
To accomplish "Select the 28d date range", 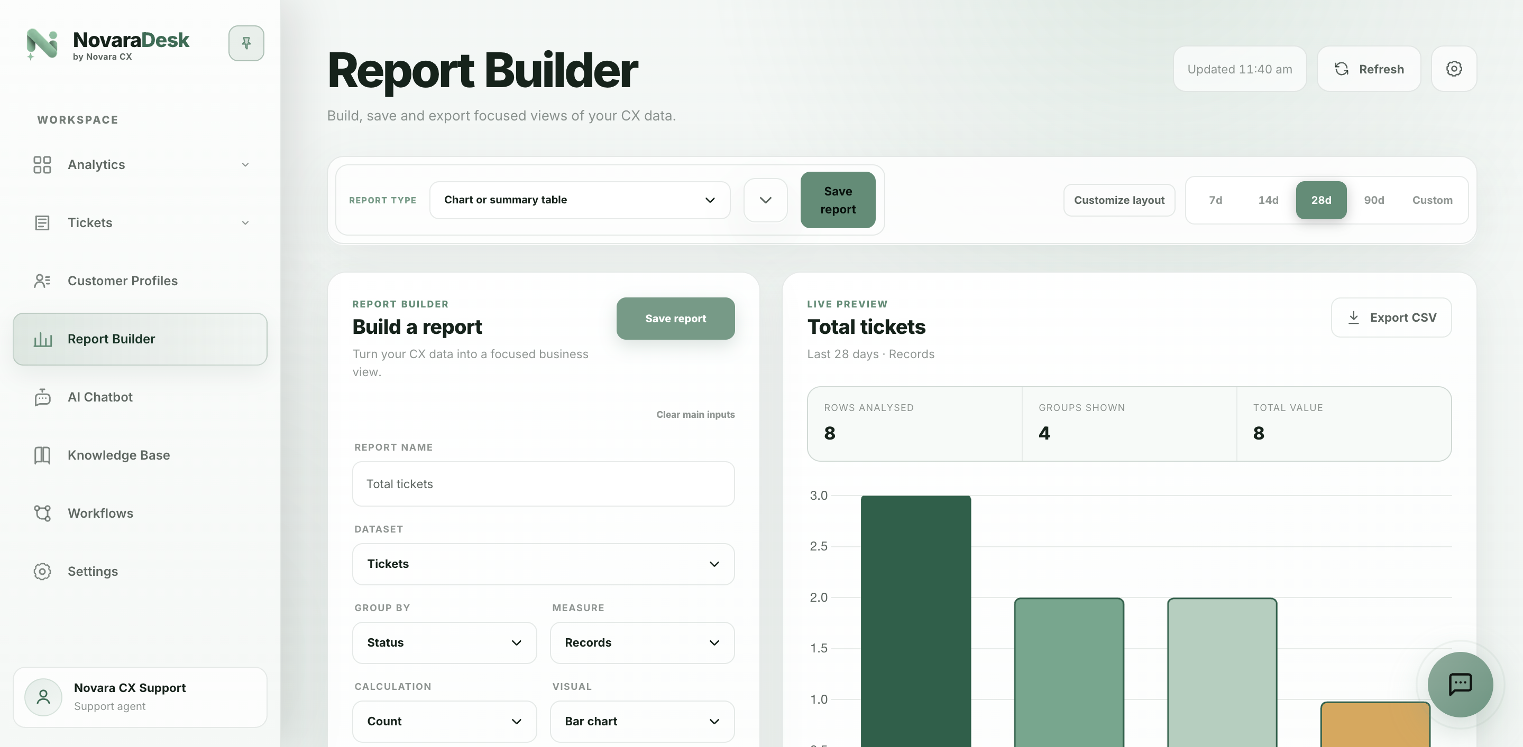I will point(1321,200).
